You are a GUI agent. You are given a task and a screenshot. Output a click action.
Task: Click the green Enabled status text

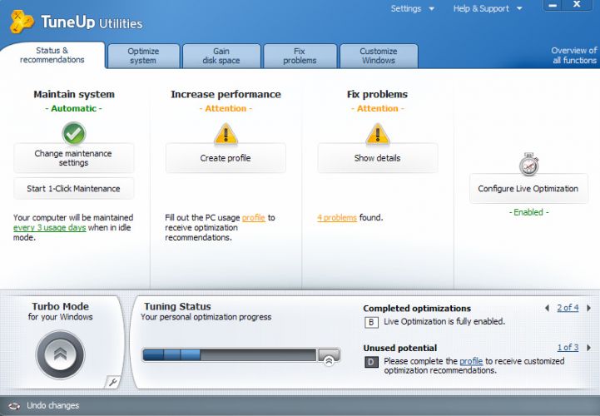click(x=528, y=212)
